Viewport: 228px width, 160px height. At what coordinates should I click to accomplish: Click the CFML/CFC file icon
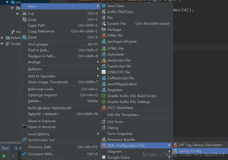coord(104,72)
